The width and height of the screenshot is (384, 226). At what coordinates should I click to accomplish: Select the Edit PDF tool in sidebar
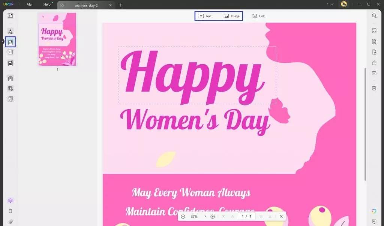point(10,42)
